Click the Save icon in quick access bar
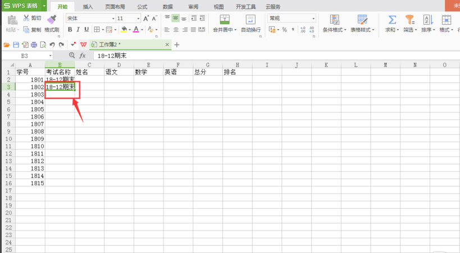Viewport: 460px width, 253px height. tap(16, 44)
